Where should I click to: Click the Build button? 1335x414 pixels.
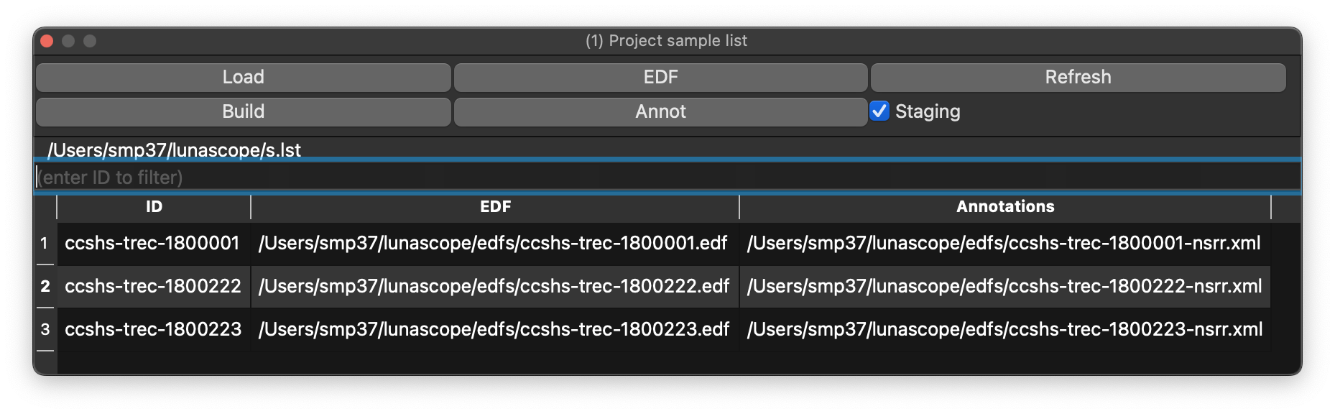244,111
